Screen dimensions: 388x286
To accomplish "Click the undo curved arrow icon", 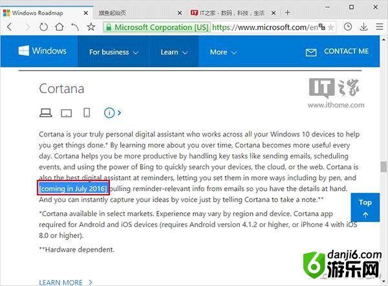I will 75,27.
